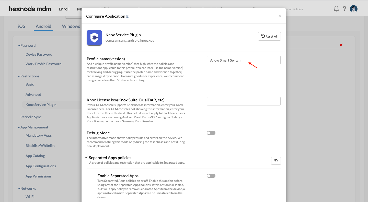Click the Profile name field
The height and width of the screenshot is (202, 368).
[244, 60]
